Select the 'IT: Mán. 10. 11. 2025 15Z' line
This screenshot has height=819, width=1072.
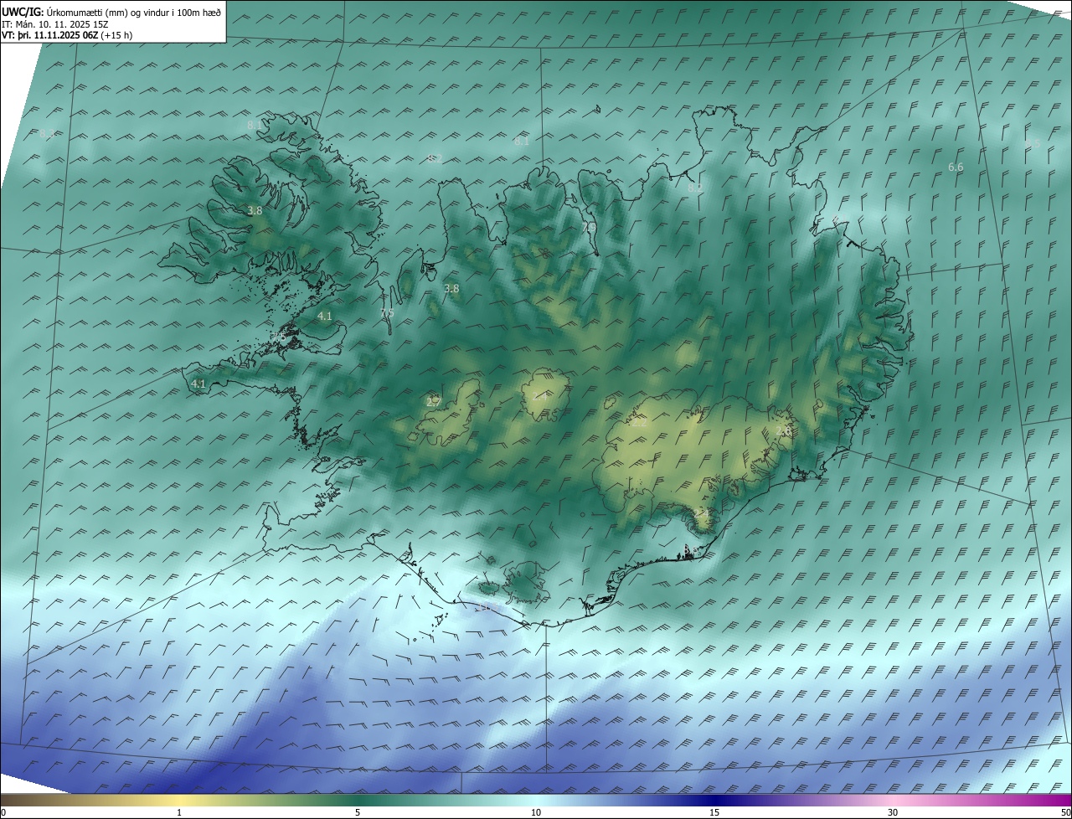(x=54, y=23)
